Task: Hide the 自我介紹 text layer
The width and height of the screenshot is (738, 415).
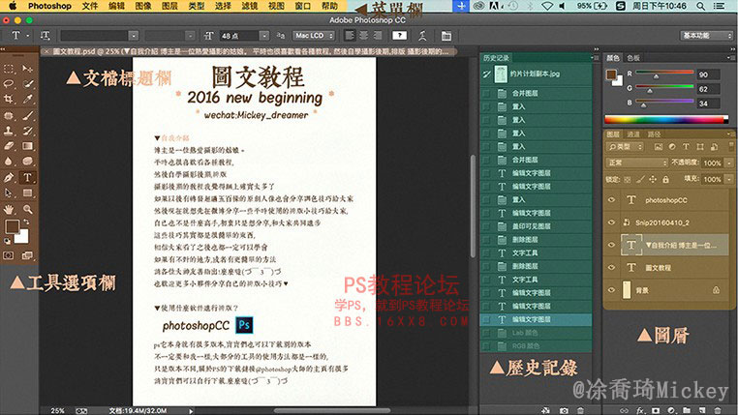Action: (611, 245)
